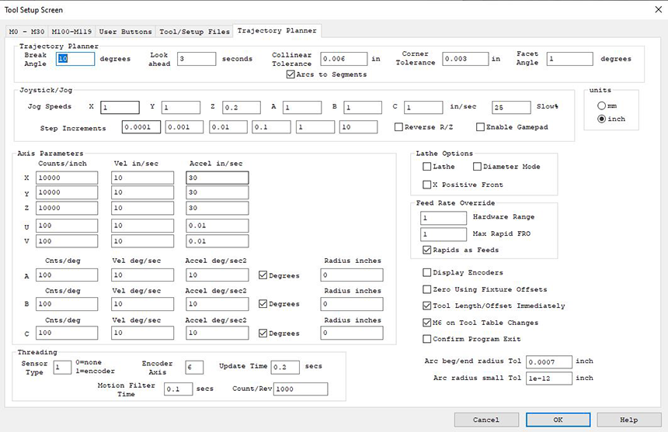
Task: Open Help for this dialog
Action: click(x=628, y=420)
